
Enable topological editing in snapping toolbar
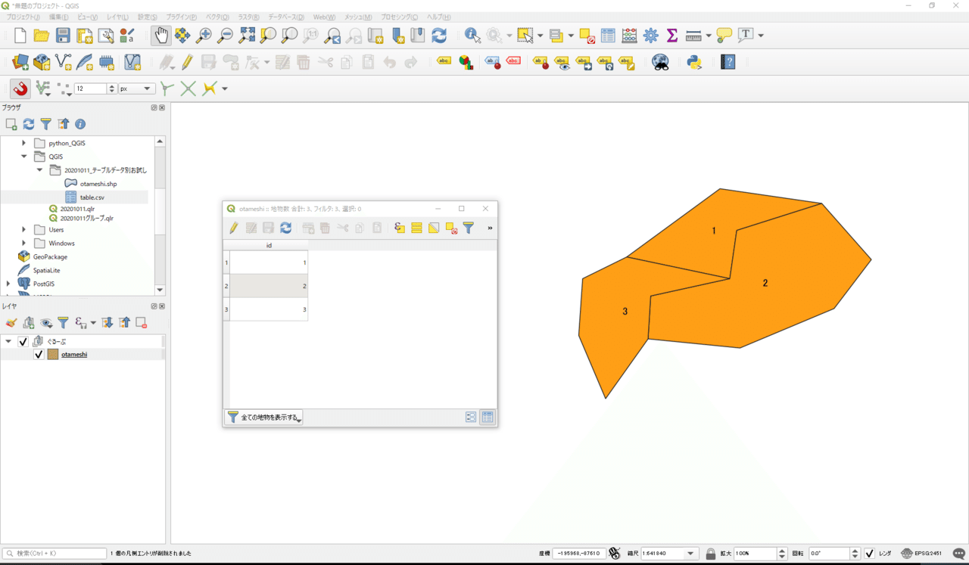(x=167, y=88)
